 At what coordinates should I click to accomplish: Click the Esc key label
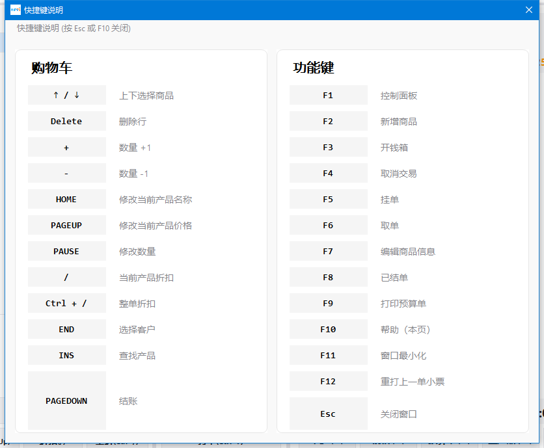point(328,414)
